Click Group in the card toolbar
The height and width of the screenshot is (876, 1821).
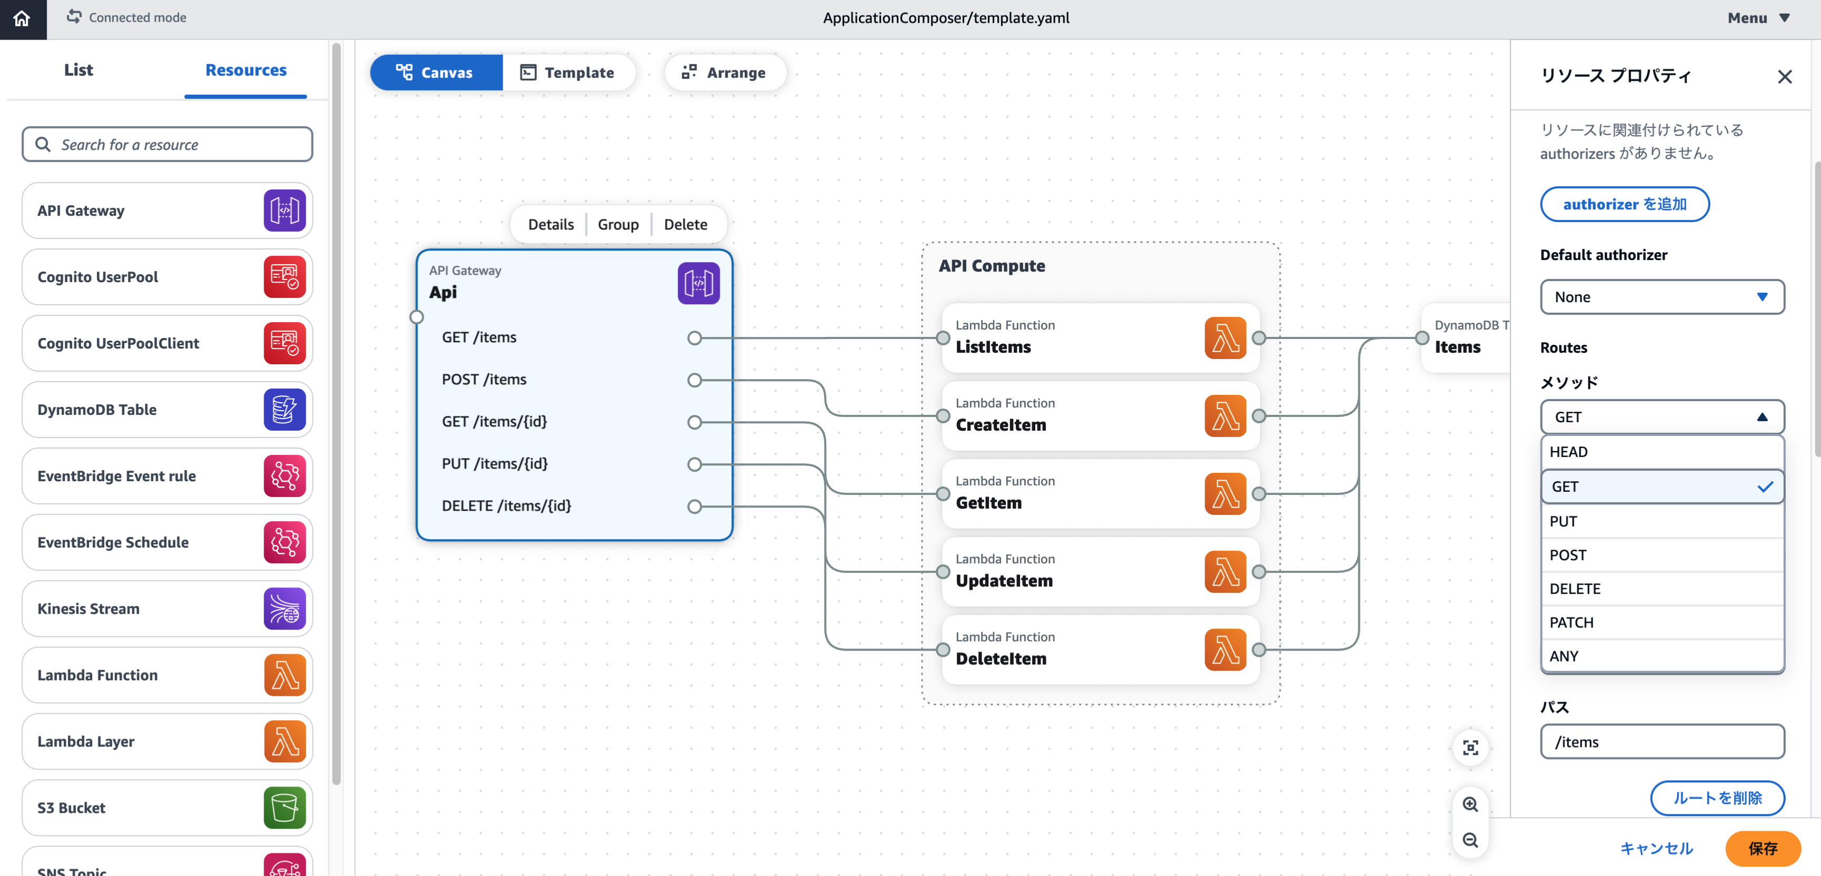pos(618,224)
